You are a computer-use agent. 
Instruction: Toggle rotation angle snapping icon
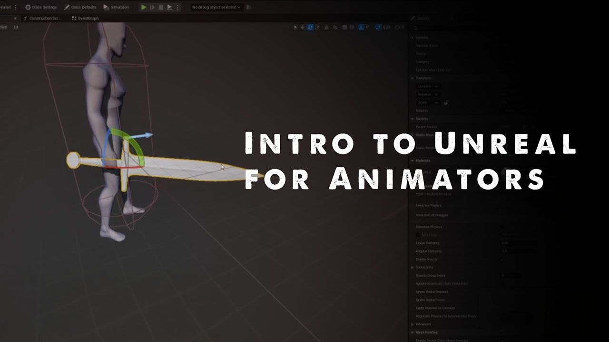tap(361, 28)
